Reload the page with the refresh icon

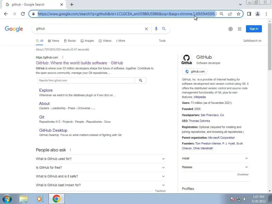tap(23, 14)
